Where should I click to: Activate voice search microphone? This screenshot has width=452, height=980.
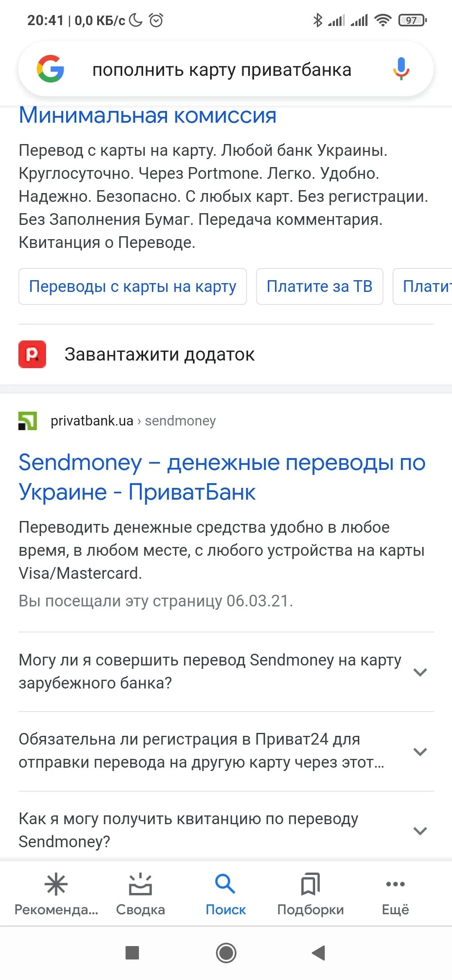(x=401, y=69)
